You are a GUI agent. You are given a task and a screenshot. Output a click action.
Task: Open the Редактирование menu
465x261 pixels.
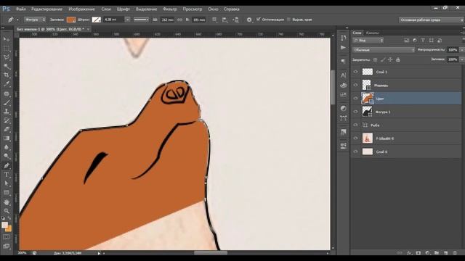(x=46, y=9)
